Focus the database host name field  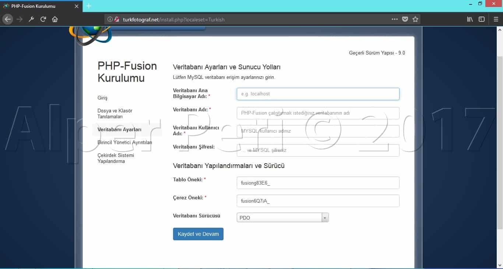[x=318, y=94]
